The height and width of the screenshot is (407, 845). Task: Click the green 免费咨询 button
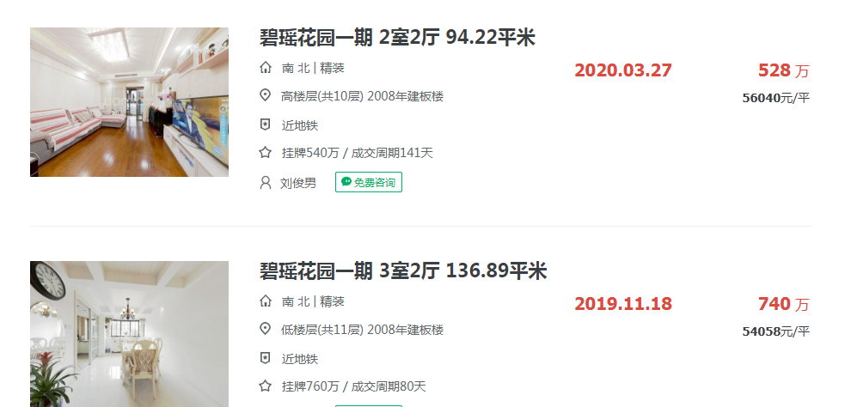point(369,182)
